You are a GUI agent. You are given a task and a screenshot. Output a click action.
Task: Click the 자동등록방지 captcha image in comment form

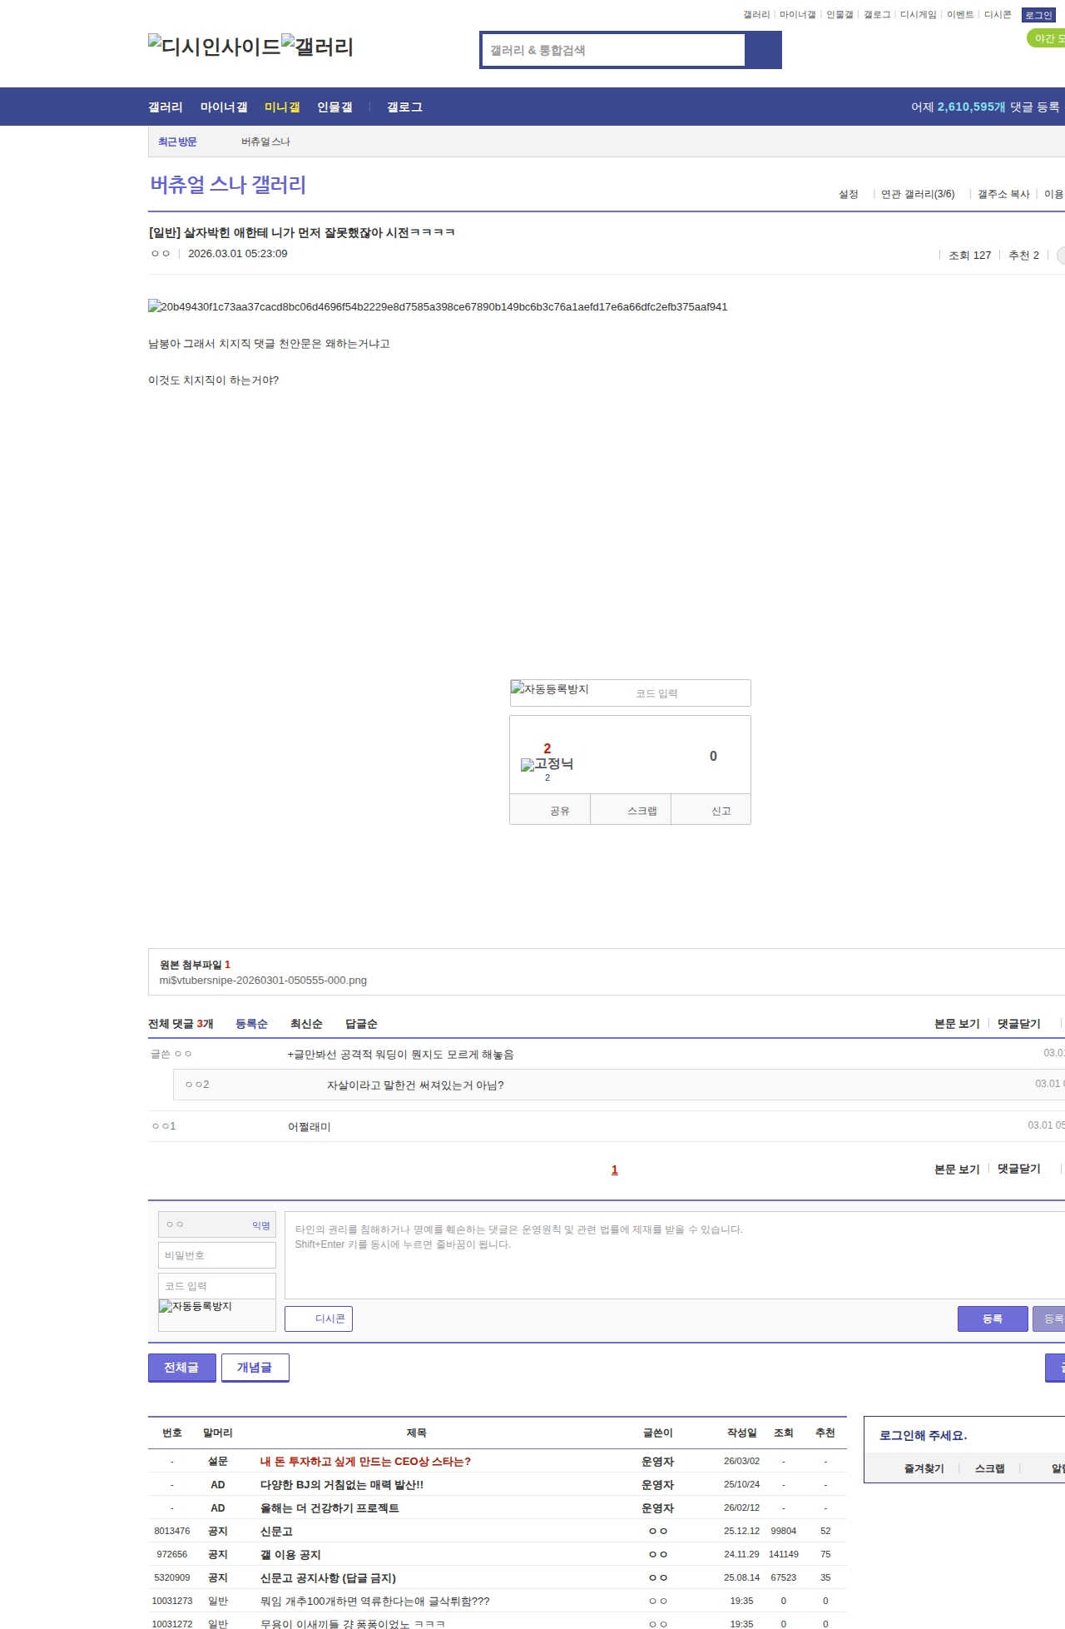click(x=196, y=1306)
